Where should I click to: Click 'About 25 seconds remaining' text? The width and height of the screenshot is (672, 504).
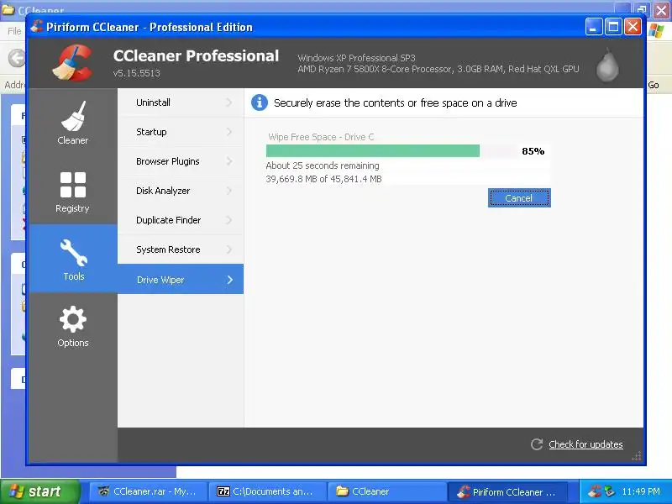323,165
